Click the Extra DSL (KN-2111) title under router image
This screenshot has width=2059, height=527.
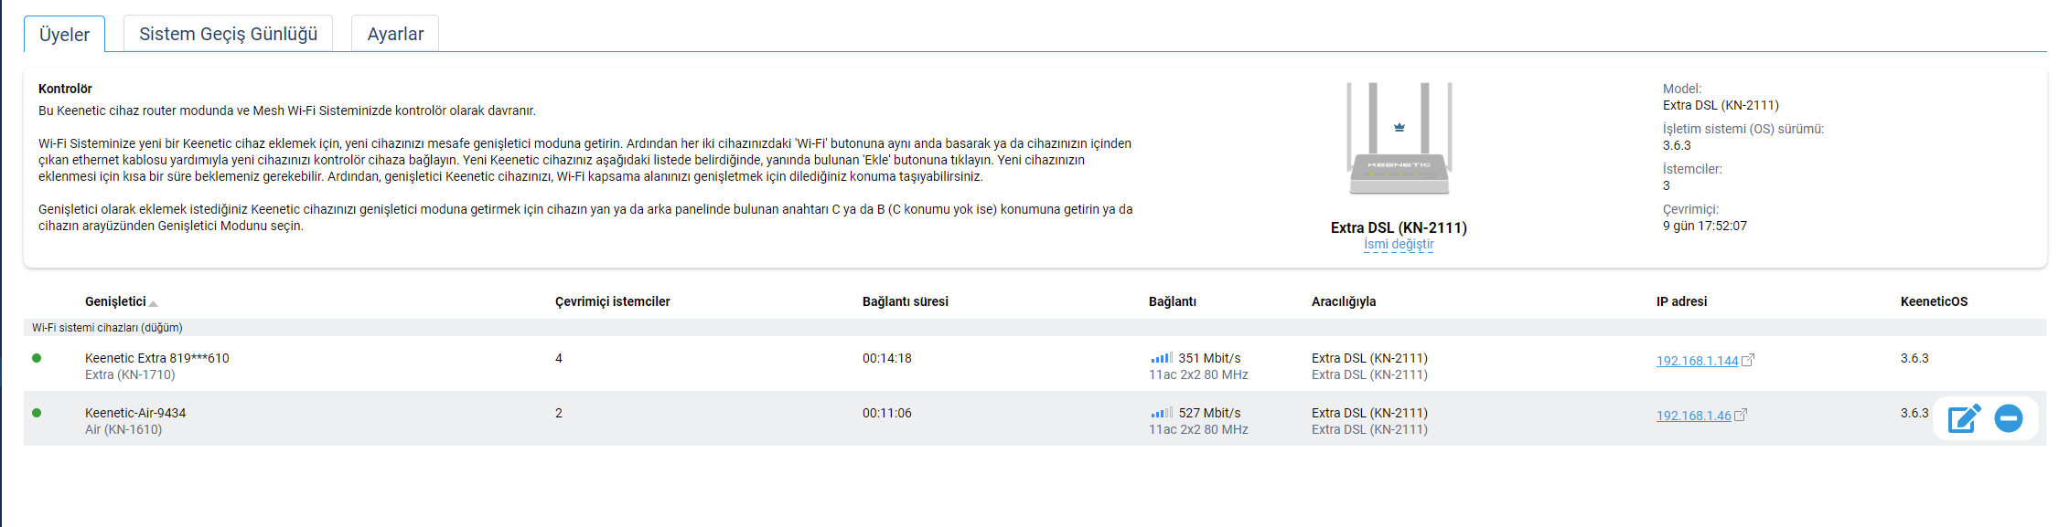(1399, 227)
